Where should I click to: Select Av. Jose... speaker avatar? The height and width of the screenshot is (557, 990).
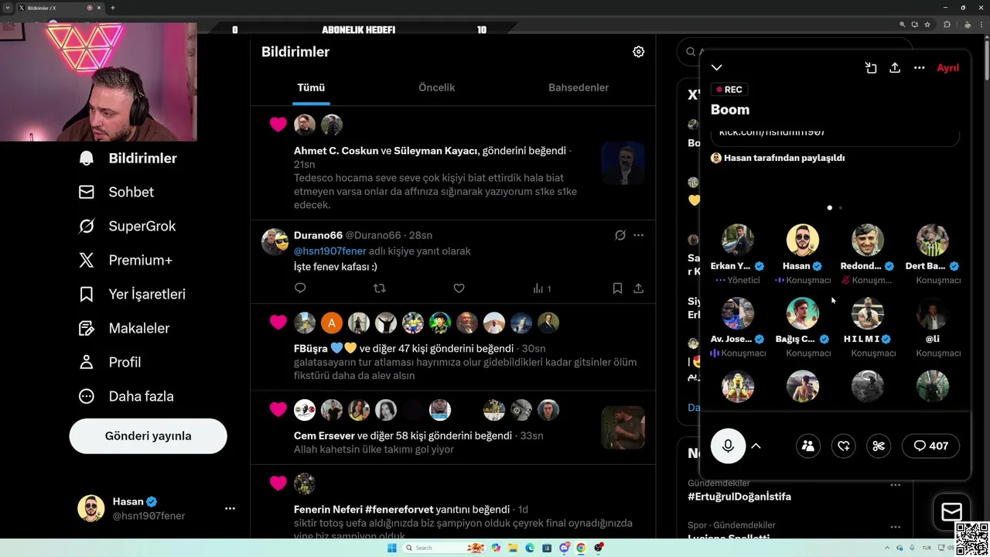coord(738,313)
